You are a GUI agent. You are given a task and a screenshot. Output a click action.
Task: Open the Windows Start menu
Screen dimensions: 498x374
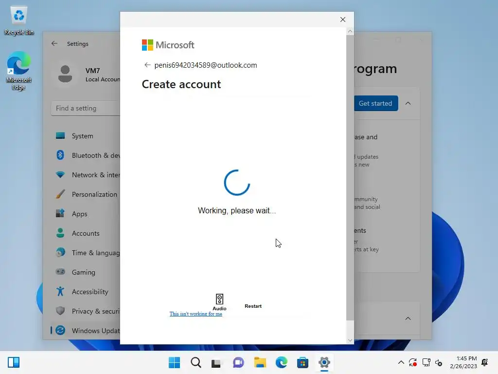click(175, 362)
